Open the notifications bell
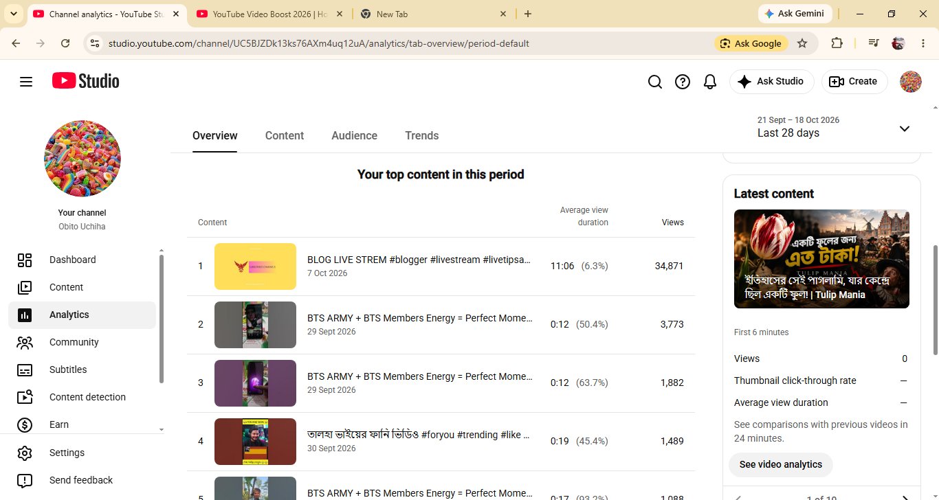The width and height of the screenshot is (939, 500). 710,82
